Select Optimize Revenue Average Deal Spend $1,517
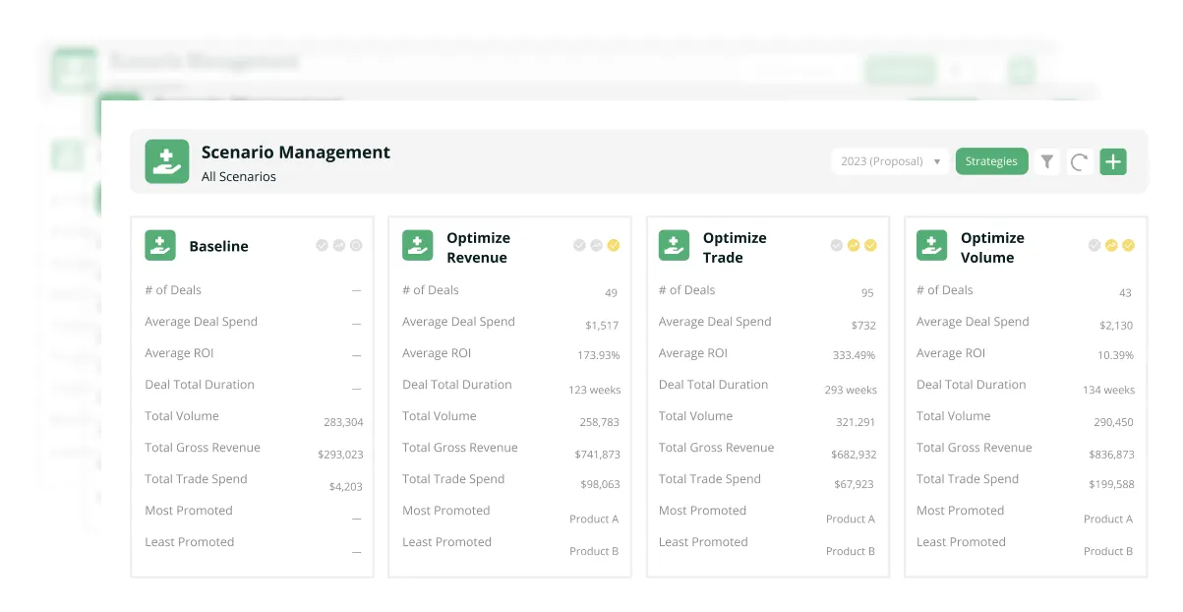The height and width of the screenshot is (612, 1183). (x=602, y=325)
